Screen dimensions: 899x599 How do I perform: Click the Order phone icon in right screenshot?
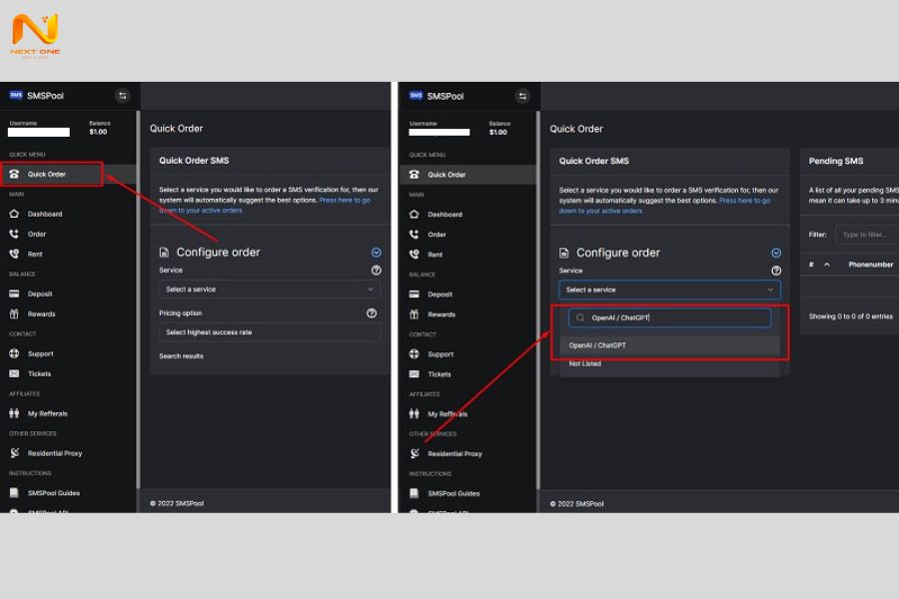pos(415,235)
